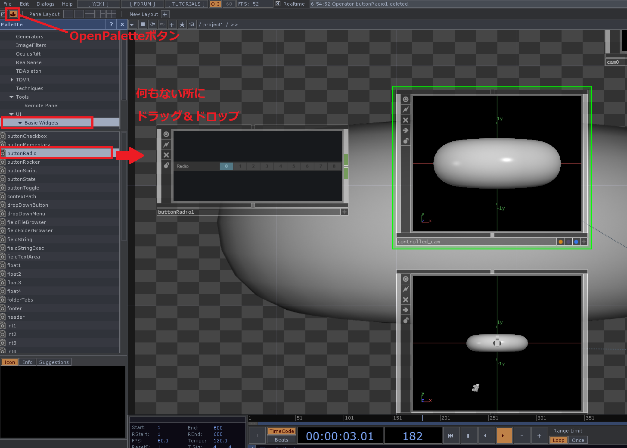This screenshot has height=448, width=627.
Task: Toggle viewer active on buttonRadio1 node
Action: pos(166,134)
